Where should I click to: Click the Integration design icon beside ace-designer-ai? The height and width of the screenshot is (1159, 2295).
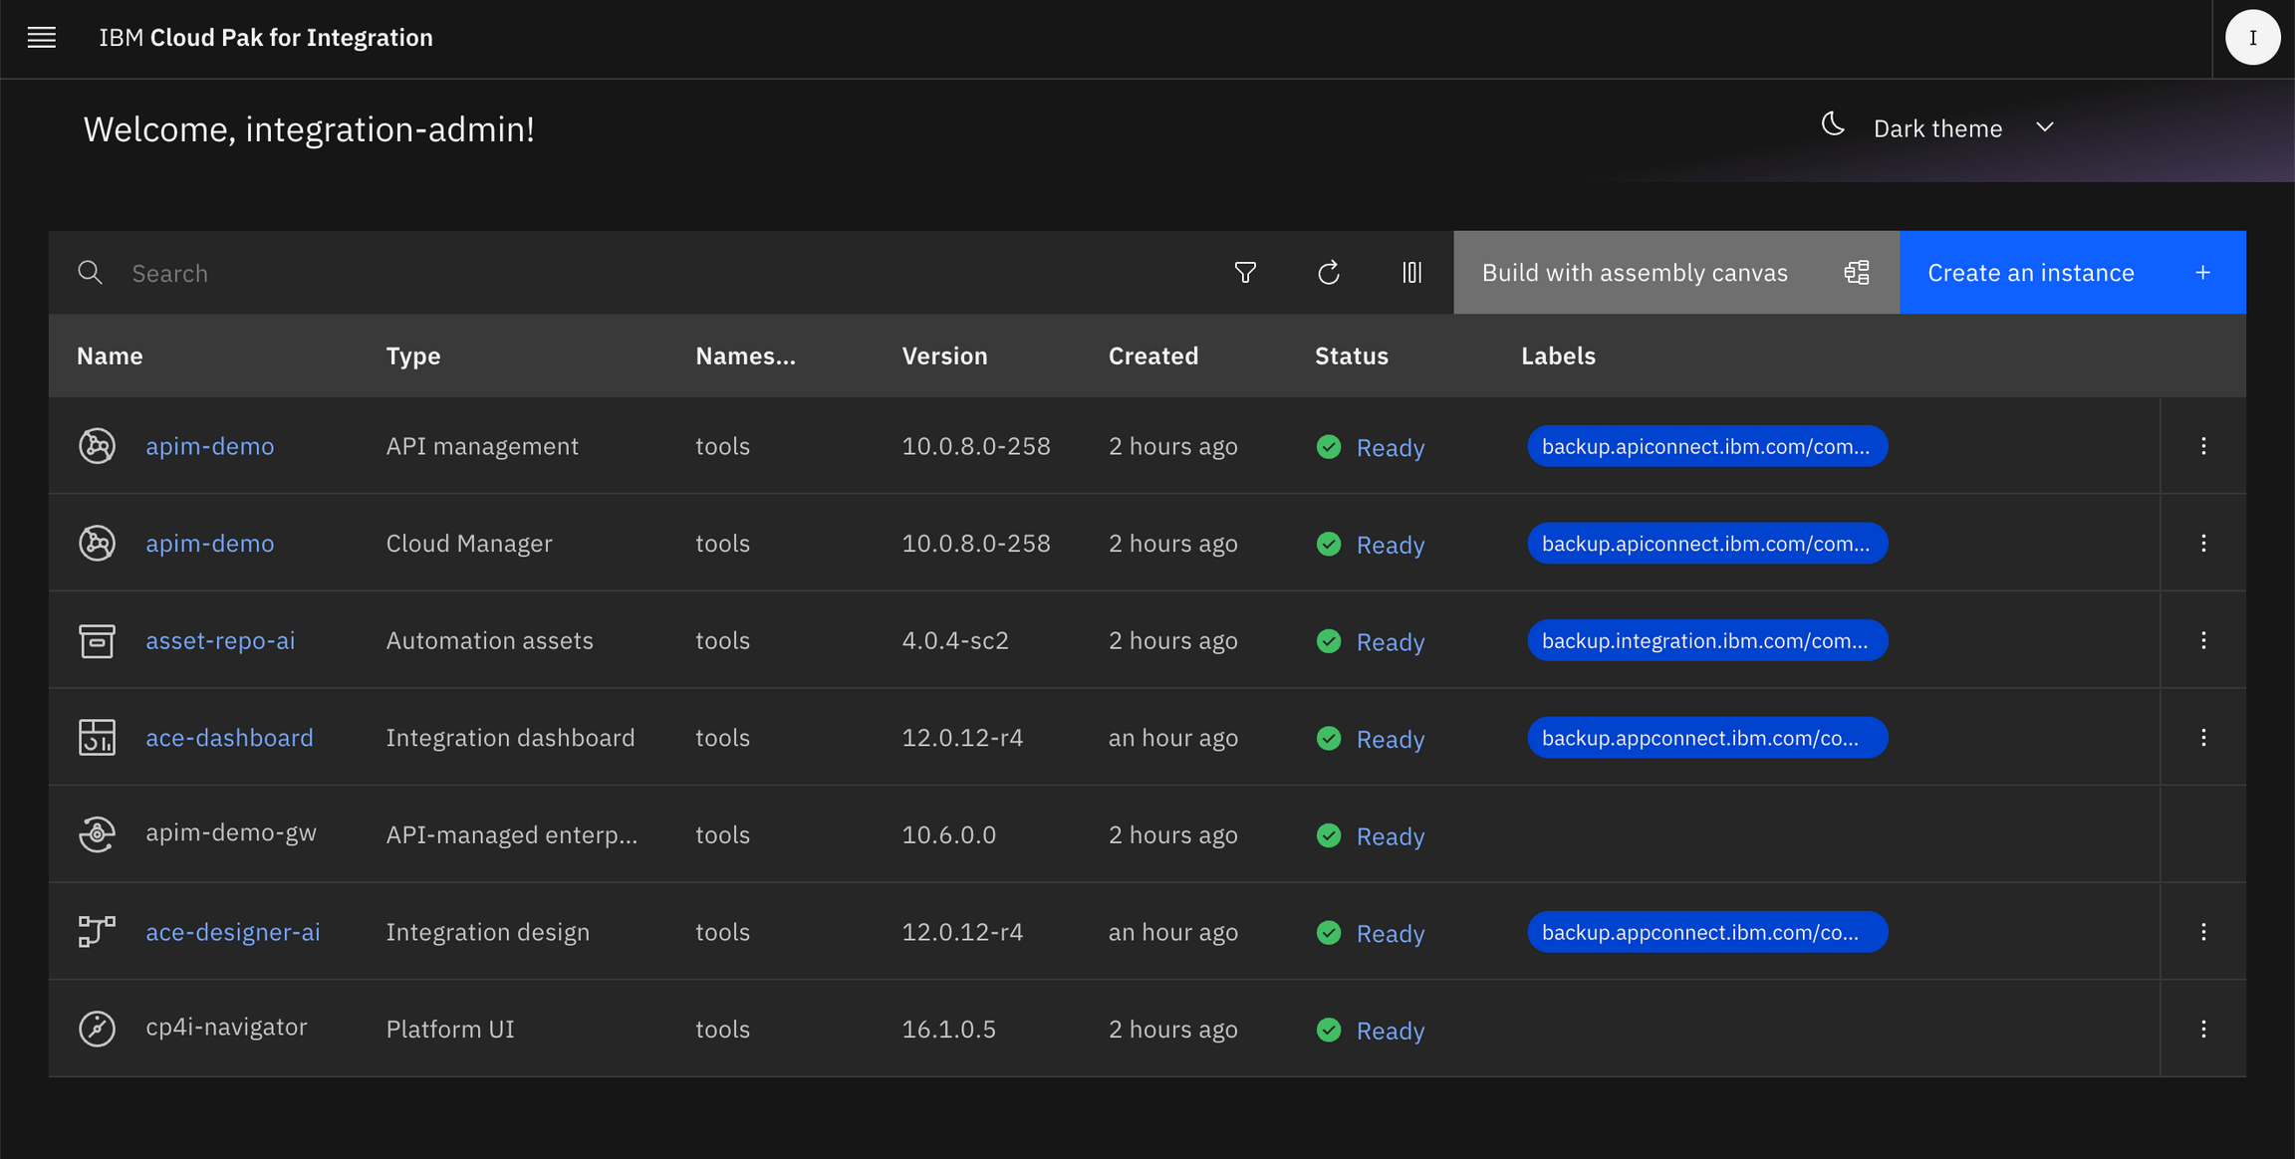coord(97,931)
